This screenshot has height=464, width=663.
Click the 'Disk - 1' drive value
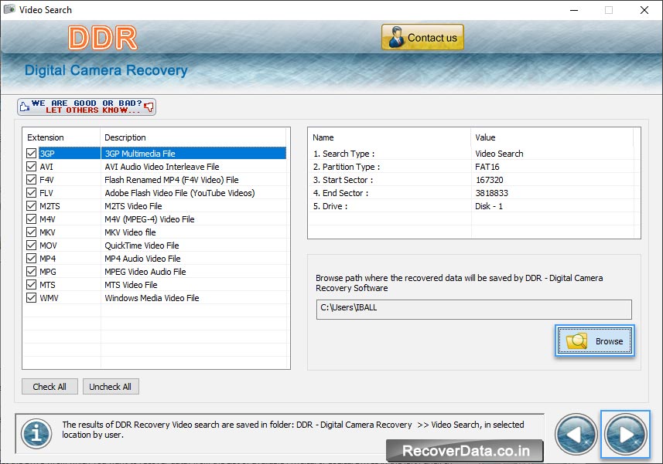[489, 206]
